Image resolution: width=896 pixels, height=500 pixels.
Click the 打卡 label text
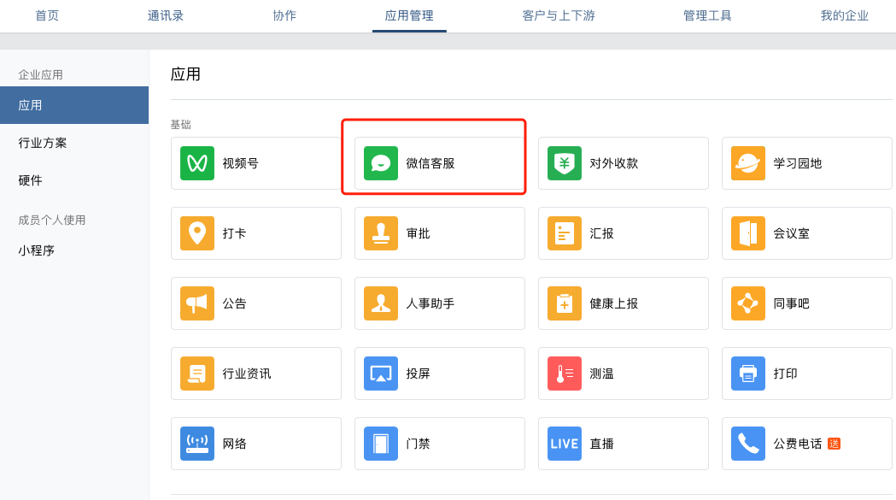coord(234,233)
